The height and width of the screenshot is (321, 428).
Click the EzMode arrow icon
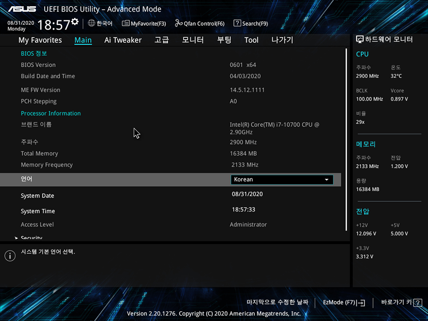pyautogui.click(x=361, y=303)
